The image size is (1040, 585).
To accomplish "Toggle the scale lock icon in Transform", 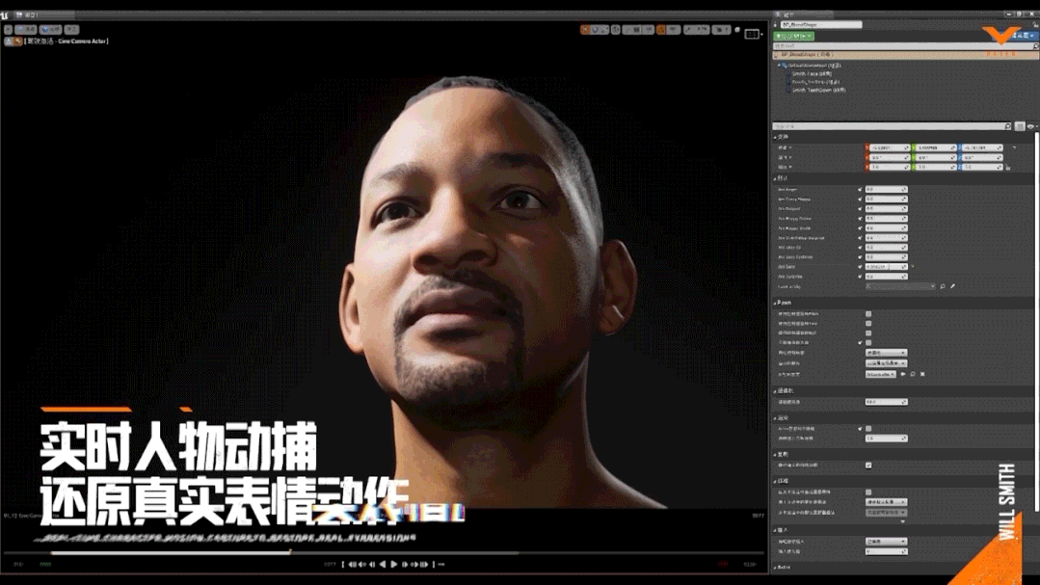I will [1008, 167].
